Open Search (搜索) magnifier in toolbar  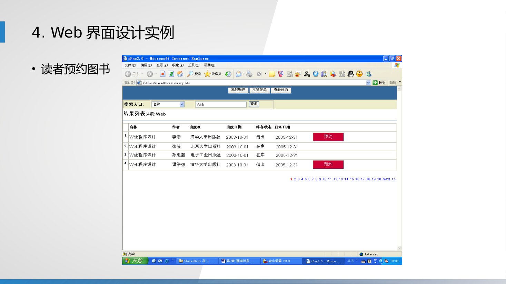point(194,74)
